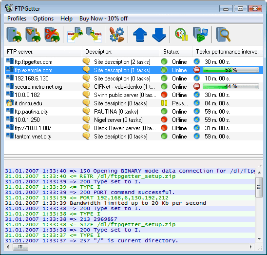Click stop icon on ftp.example.com row
267x255 pixels.
(x=197, y=70)
